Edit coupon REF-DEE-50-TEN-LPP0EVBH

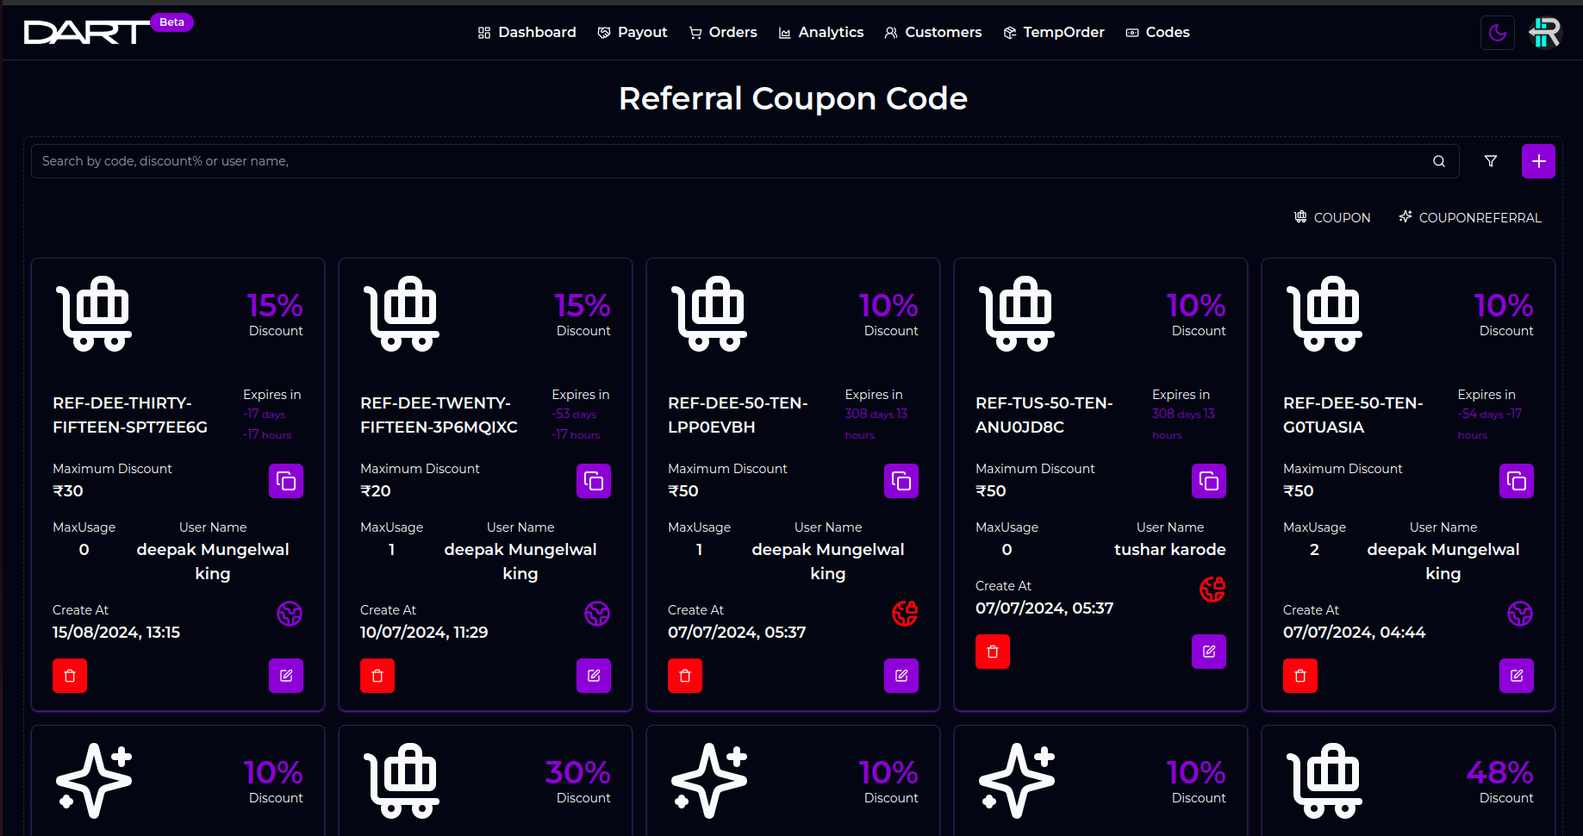pyautogui.click(x=901, y=676)
